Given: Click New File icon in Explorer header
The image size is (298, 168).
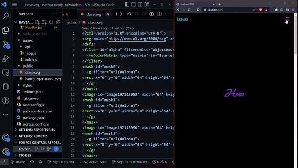Looking at the screenshot, I should (x=37, y=22).
